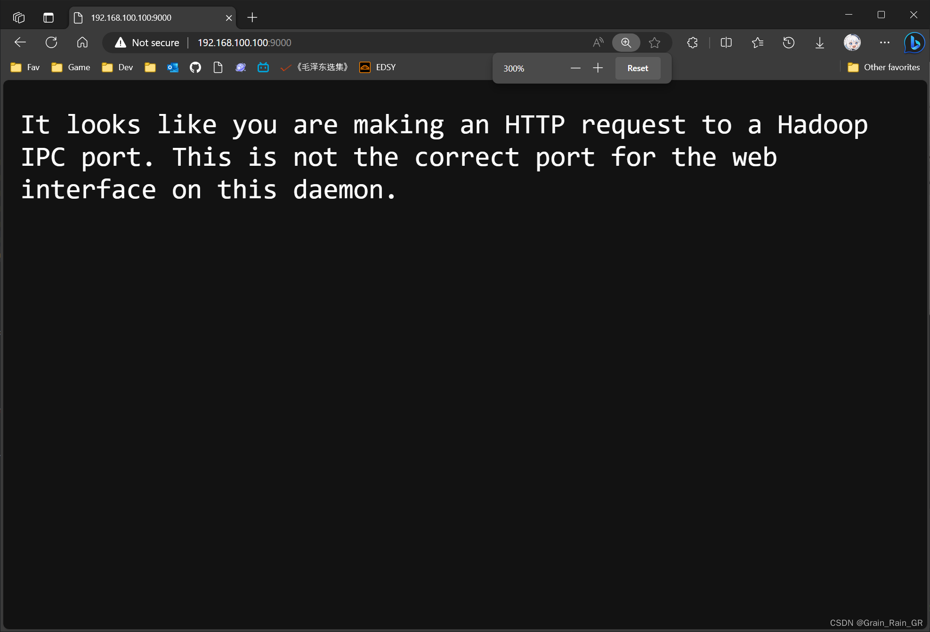Image resolution: width=930 pixels, height=632 pixels.
Task: Toggle the zoom magnifier popup
Action: (x=626, y=42)
